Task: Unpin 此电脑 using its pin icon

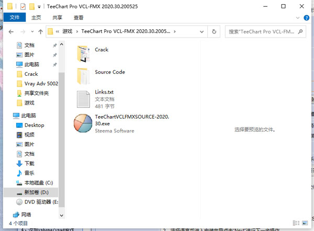Action: pos(55,64)
